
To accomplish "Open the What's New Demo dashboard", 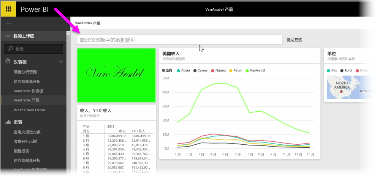I will click(x=29, y=110).
